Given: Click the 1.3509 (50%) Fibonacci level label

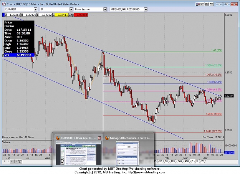Looking at the screenshot, I should (215, 82).
